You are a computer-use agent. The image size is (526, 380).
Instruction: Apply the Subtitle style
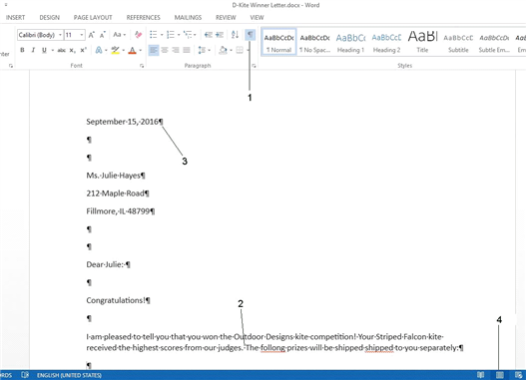pyautogui.click(x=458, y=42)
